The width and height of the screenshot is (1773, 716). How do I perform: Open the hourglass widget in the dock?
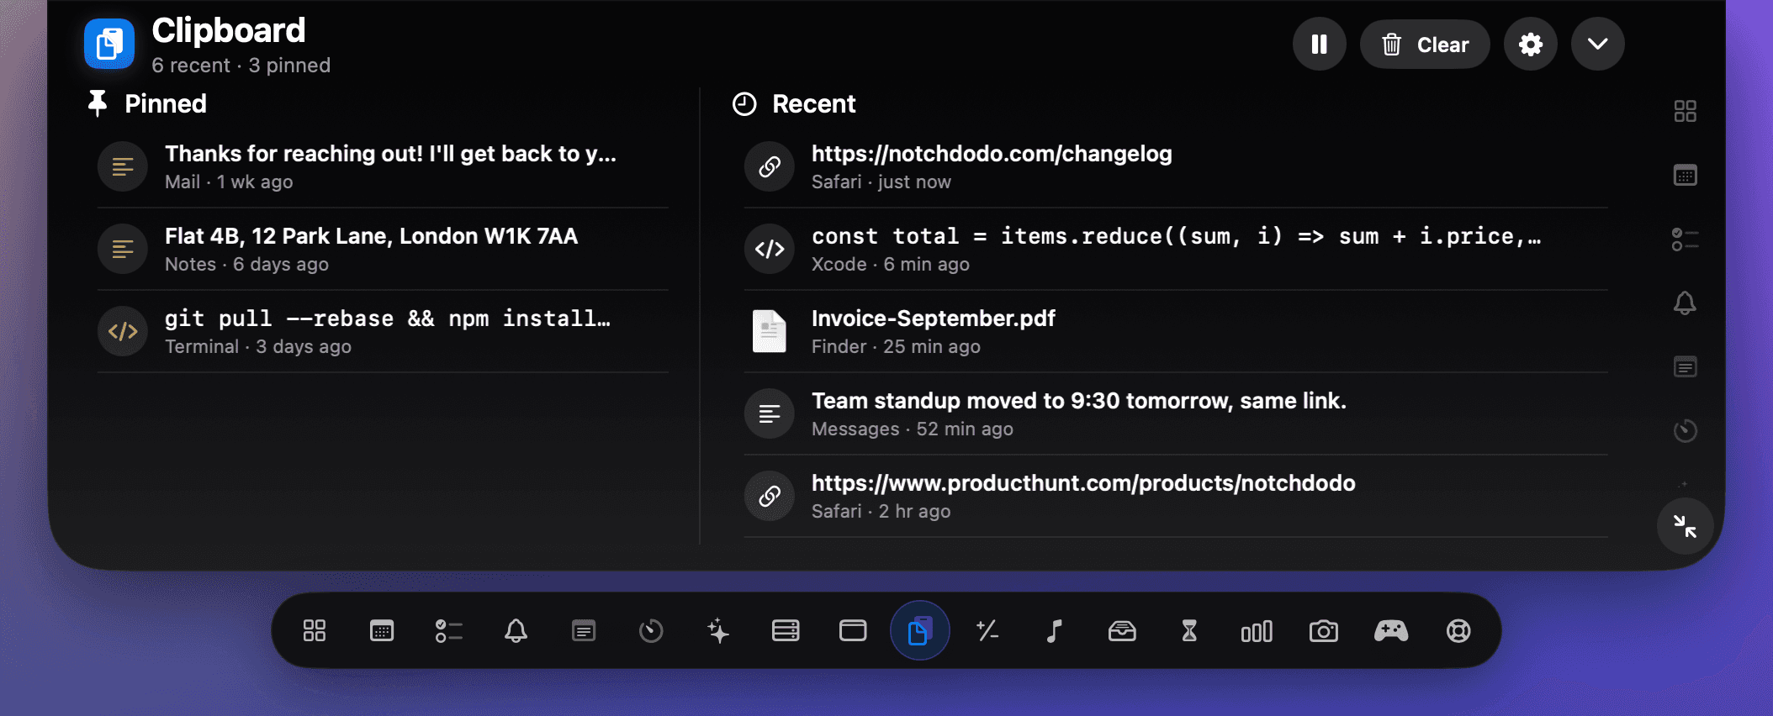coord(1189,630)
